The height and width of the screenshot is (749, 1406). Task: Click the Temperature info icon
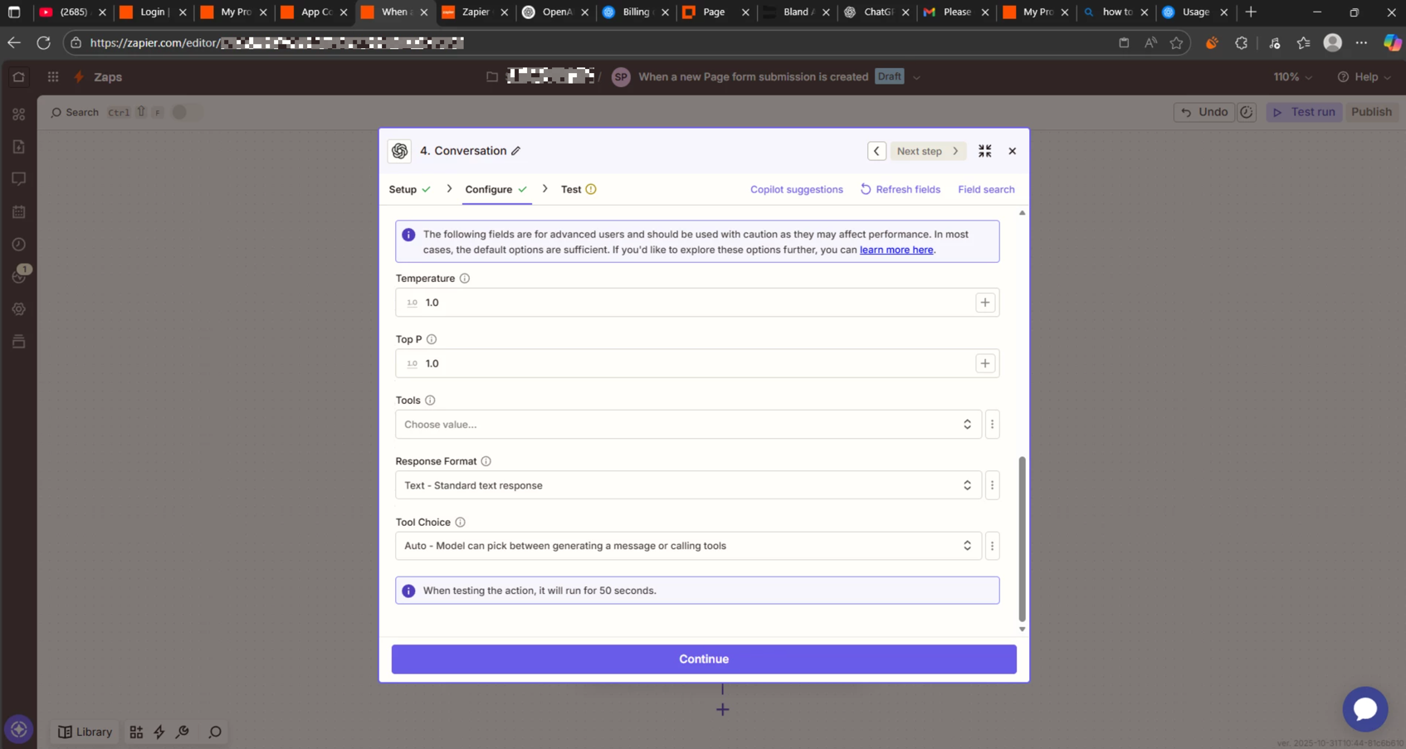[x=465, y=279]
